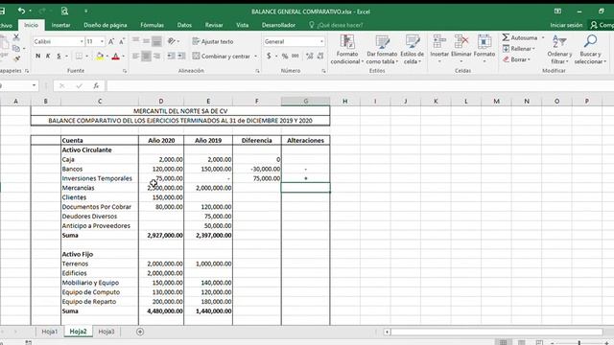Click the insert function fx icon
The height and width of the screenshot is (345, 614).
96,85
